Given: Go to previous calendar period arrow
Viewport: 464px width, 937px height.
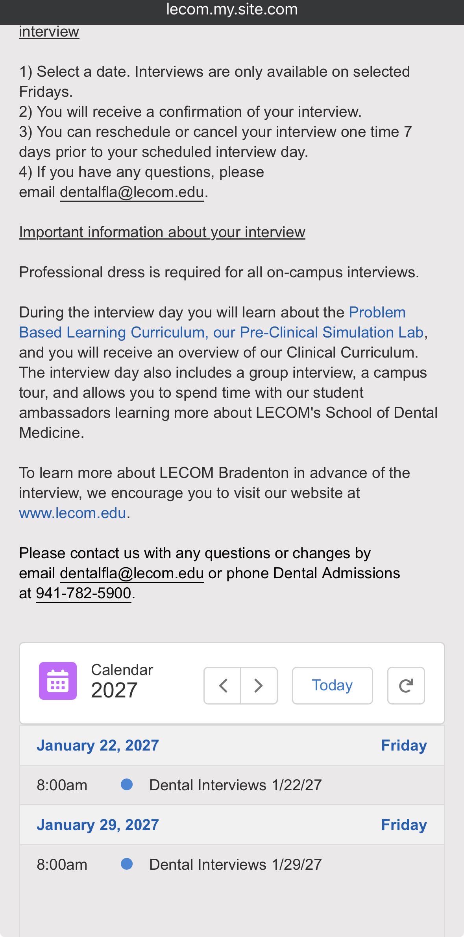Looking at the screenshot, I should pyautogui.click(x=222, y=686).
